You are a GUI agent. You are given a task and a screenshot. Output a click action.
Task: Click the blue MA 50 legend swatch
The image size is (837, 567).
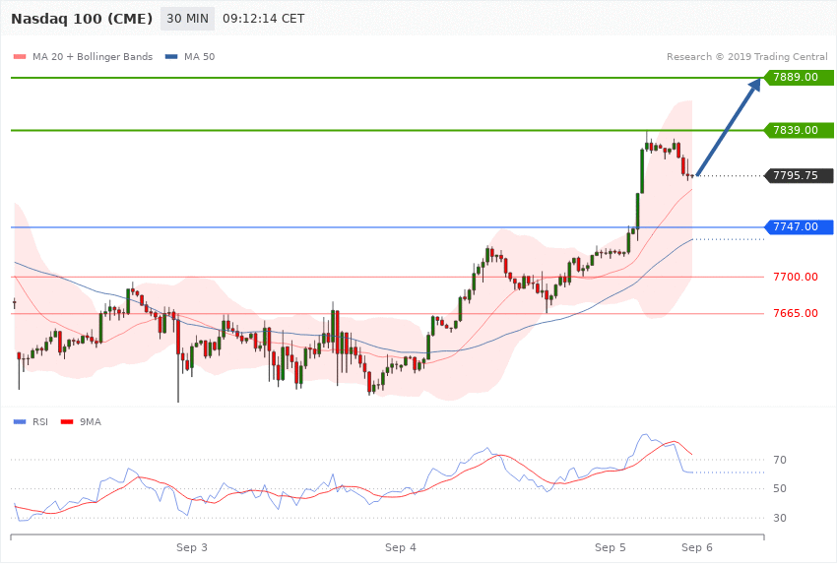pos(171,56)
